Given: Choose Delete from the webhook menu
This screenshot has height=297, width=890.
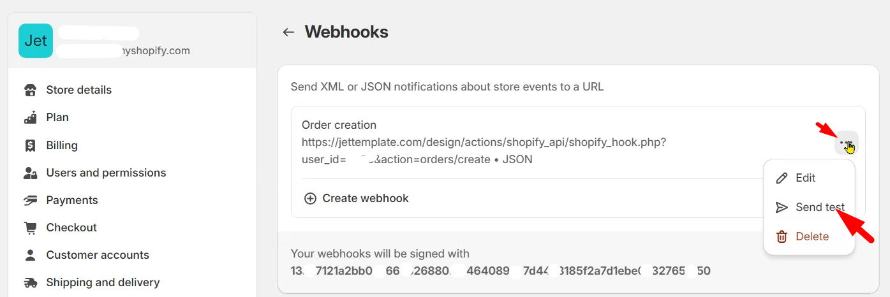Looking at the screenshot, I should pos(812,236).
